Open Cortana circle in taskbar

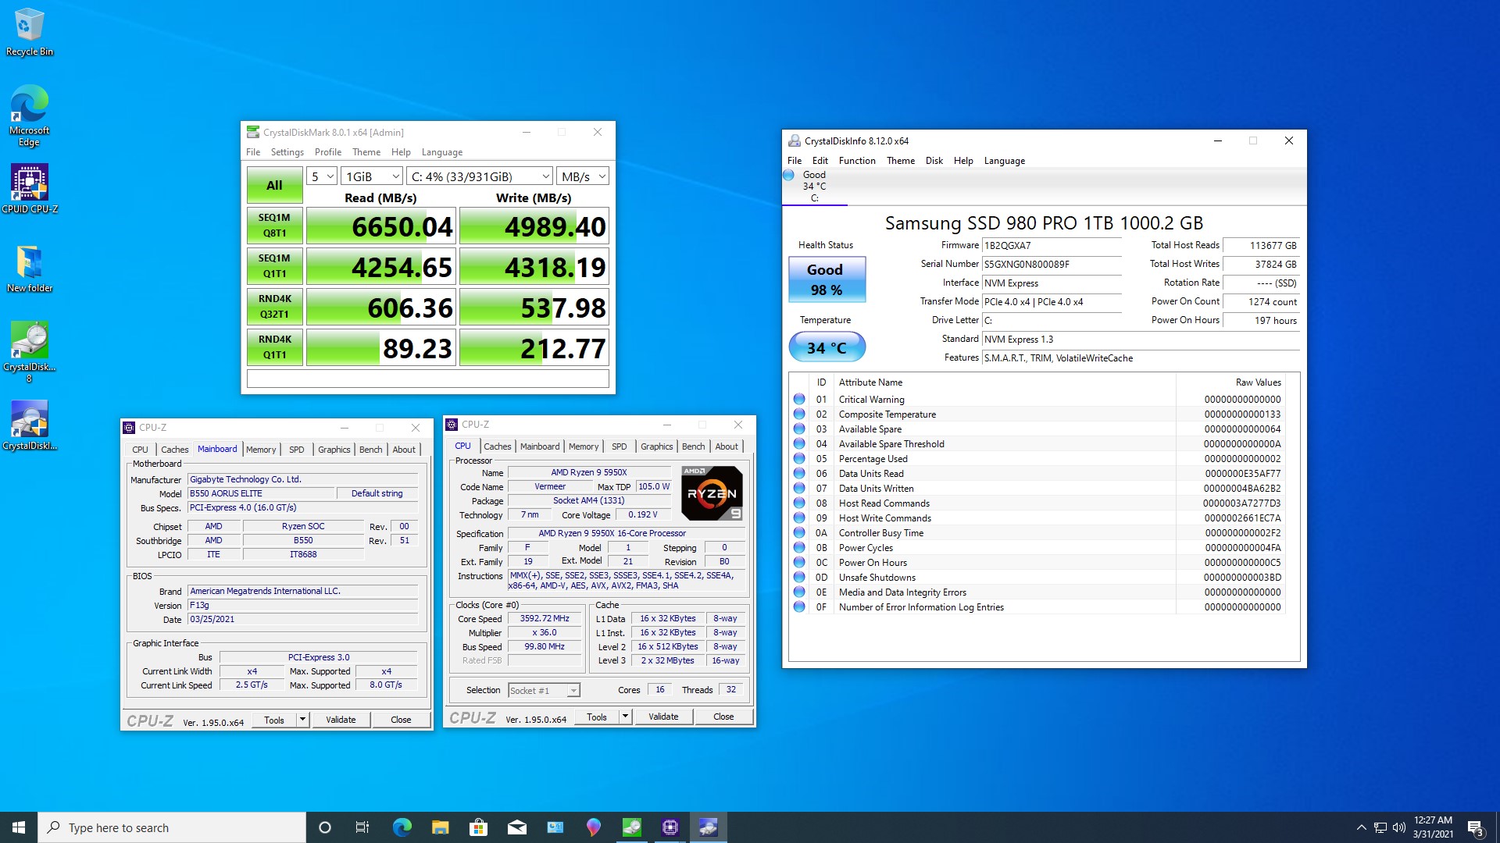click(x=325, y=827)
